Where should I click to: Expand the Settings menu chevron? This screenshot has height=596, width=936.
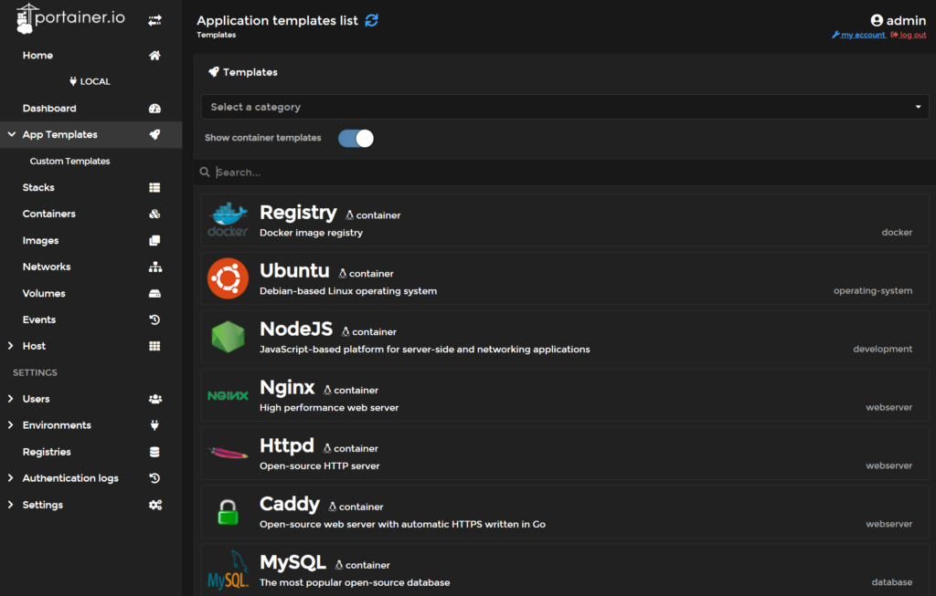11,504
